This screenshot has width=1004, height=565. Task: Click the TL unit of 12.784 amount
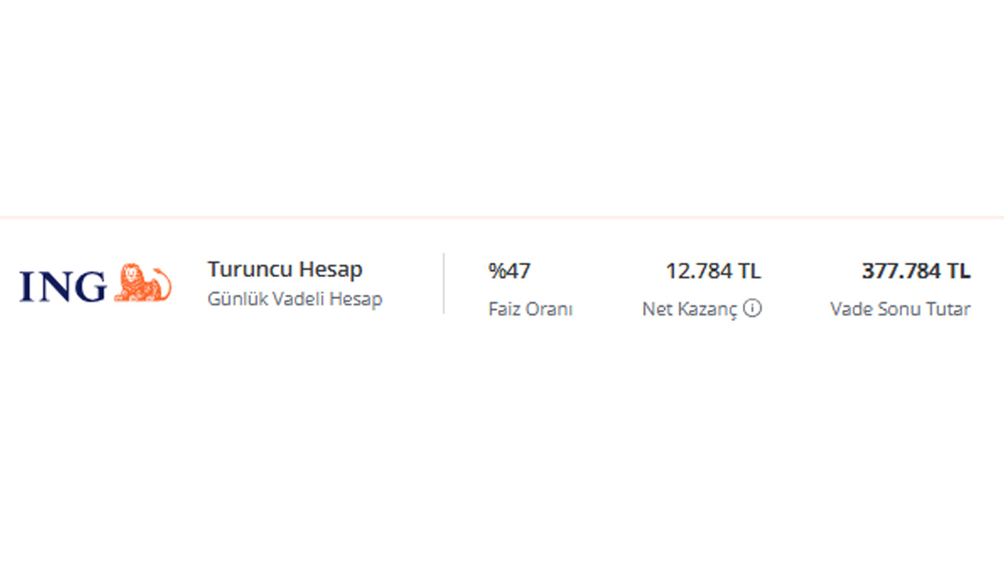pyautogui.click(x=749, y=272)
